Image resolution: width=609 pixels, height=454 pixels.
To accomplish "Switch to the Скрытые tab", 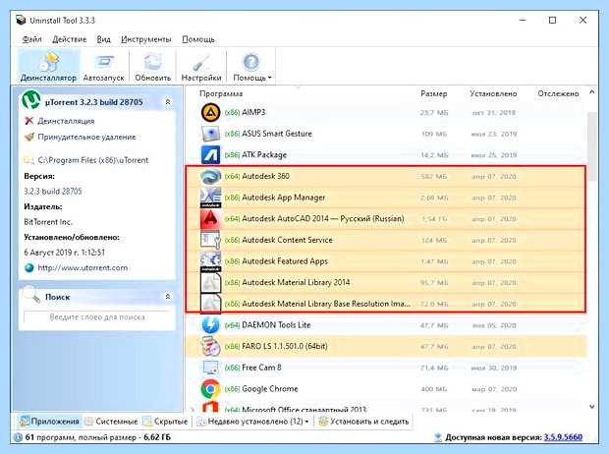I will tap(165, 422).
